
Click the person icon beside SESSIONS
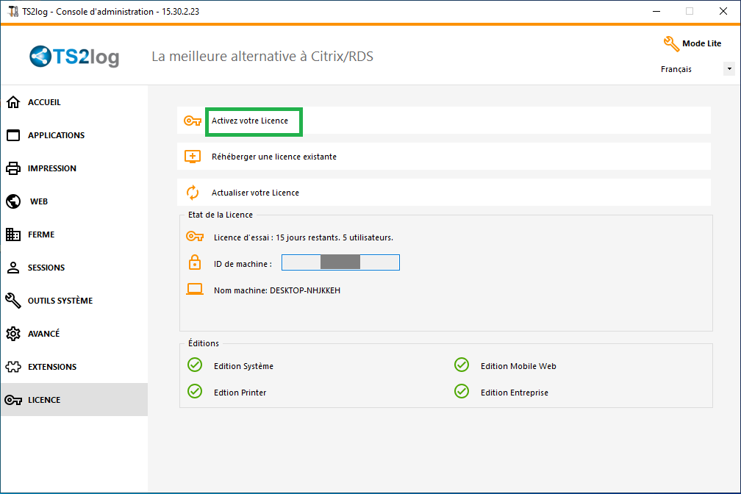tap(13, 268)
